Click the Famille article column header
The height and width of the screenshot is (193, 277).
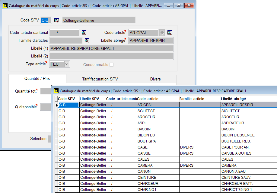coord(192,99)
